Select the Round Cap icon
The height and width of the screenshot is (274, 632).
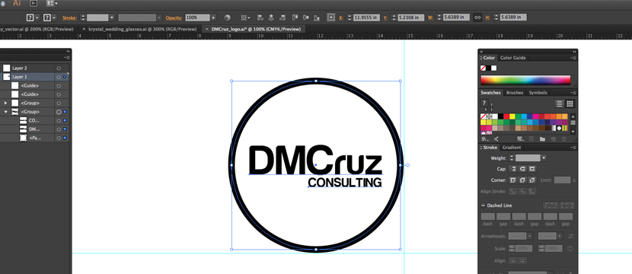(x=523, y=169)
